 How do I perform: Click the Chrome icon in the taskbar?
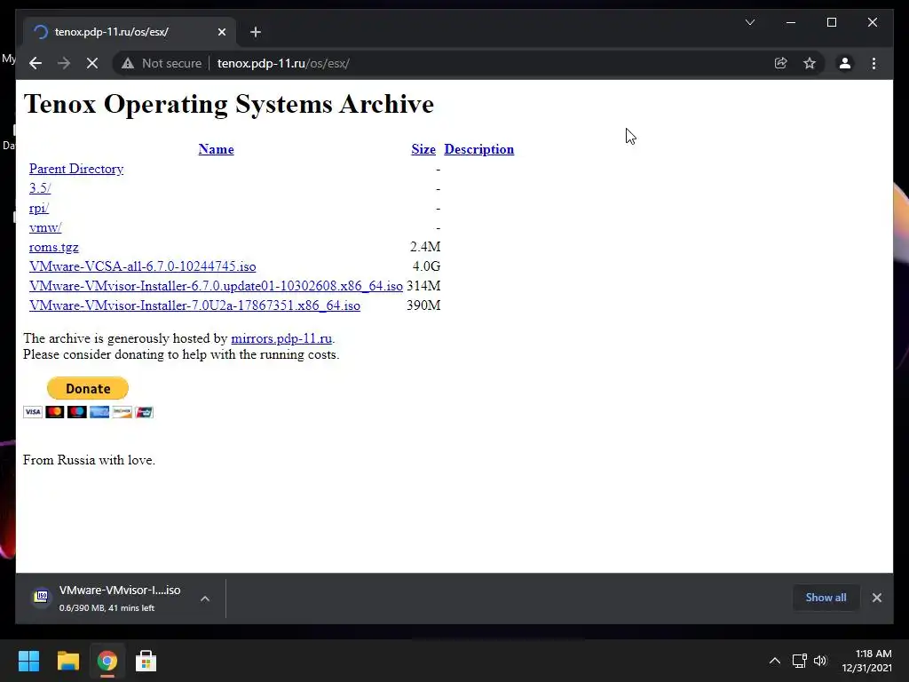107,661
